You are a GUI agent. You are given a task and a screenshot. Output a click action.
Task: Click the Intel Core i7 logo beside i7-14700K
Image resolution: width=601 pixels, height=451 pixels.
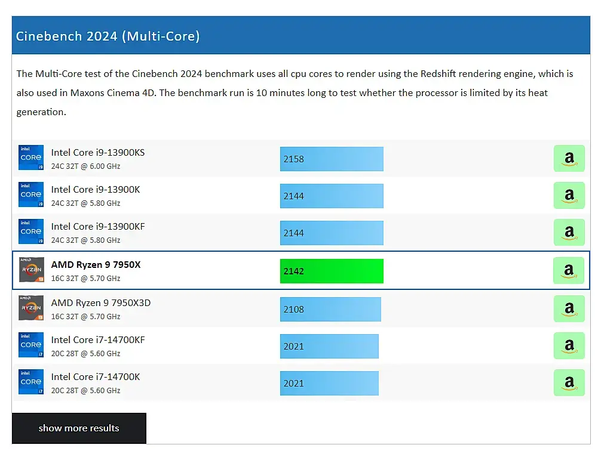point(31,382)
